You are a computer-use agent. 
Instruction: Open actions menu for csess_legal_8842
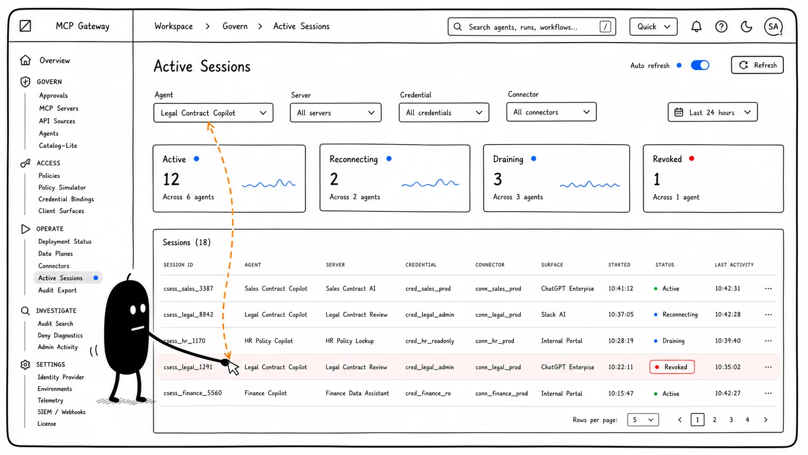point(768,315)
